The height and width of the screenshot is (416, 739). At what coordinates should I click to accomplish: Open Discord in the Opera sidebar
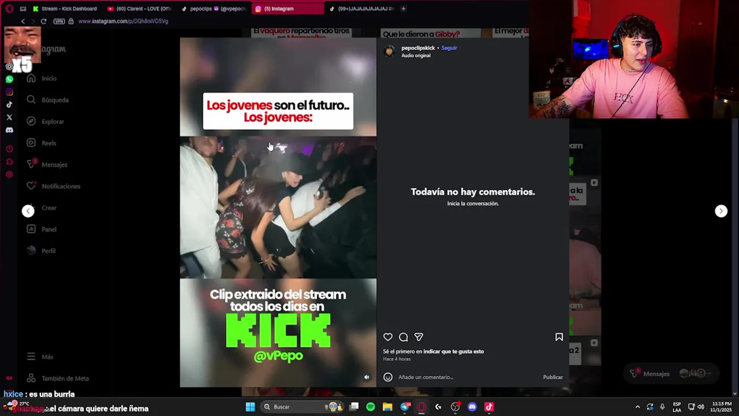pyautogui.click(x=9, y=130)
